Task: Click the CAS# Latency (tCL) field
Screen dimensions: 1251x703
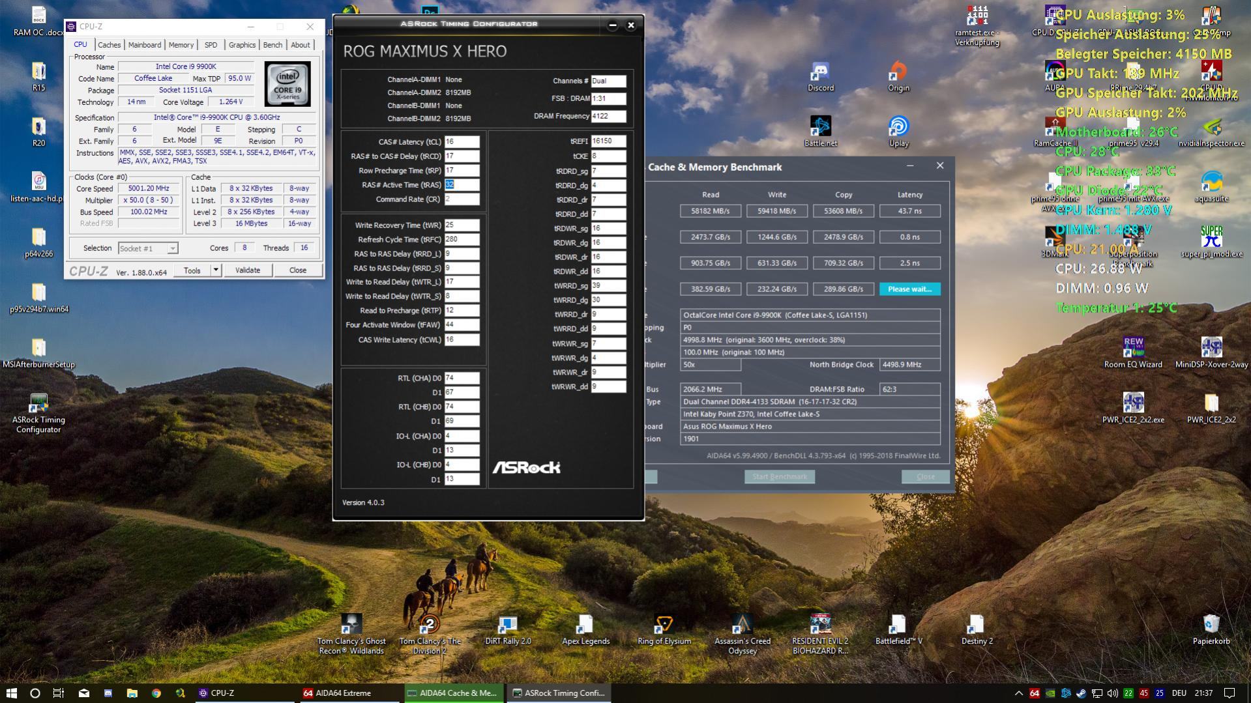Action: pyautogui.click(x=462, y=142)
